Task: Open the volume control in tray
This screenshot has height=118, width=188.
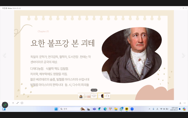Action: coord(164,109)
